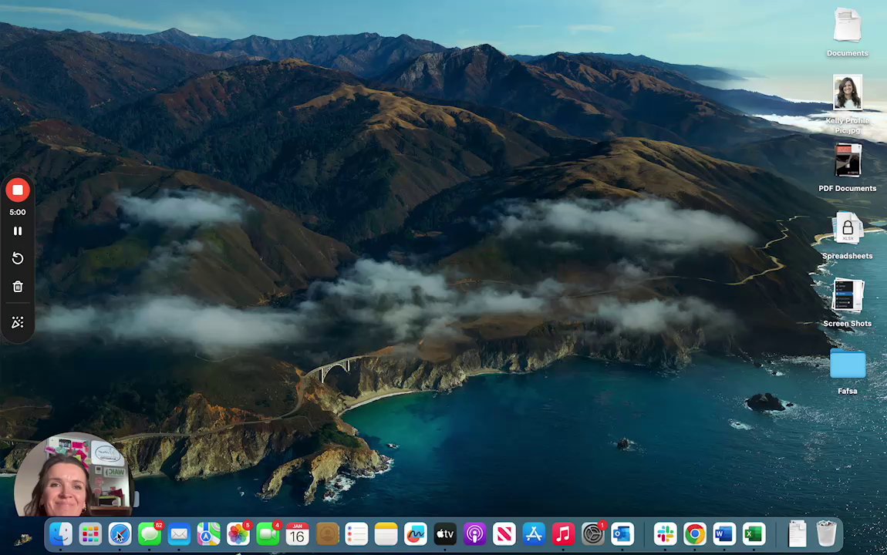Open the News app
This screenshot has height=555, width=887.
pos(504,533)
